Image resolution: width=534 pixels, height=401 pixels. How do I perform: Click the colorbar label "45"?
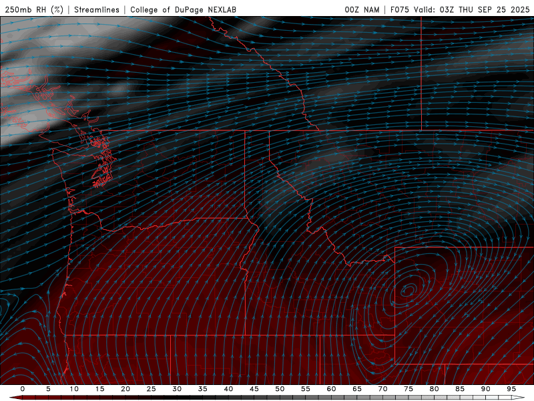[254, 389]
